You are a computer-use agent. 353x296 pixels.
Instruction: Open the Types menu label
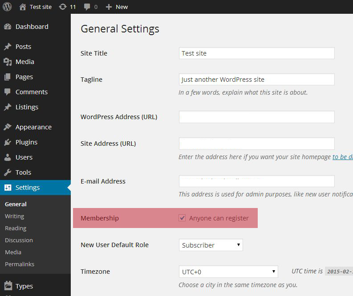24,286
